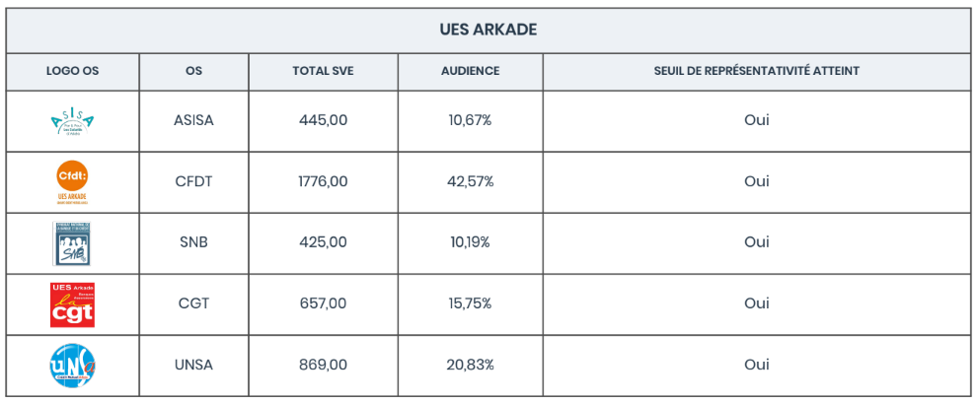979x404 pixels.
Task: Click the 42,57% audience value
Action: point(470,181)
